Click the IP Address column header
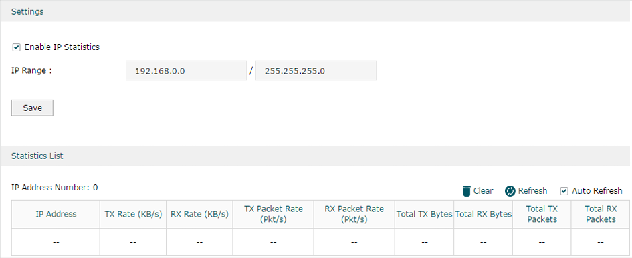The width and height of the screenshot is (632, 258). [x=56, y=214]
